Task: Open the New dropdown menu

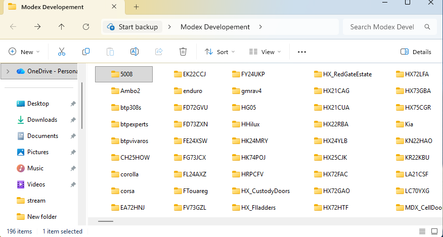Action: coord(24,52)
